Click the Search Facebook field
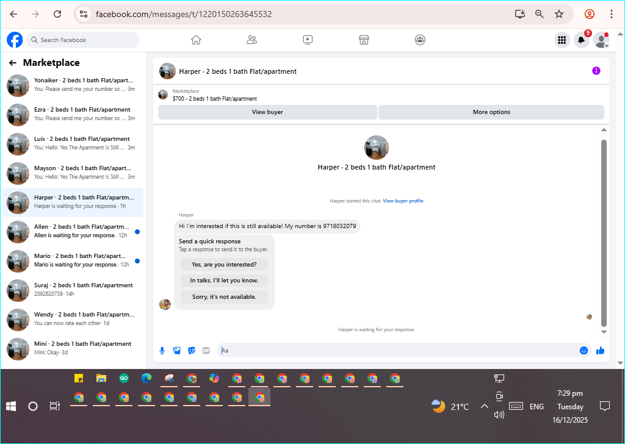Screen dimensions: 625x444 coord(83,40)
